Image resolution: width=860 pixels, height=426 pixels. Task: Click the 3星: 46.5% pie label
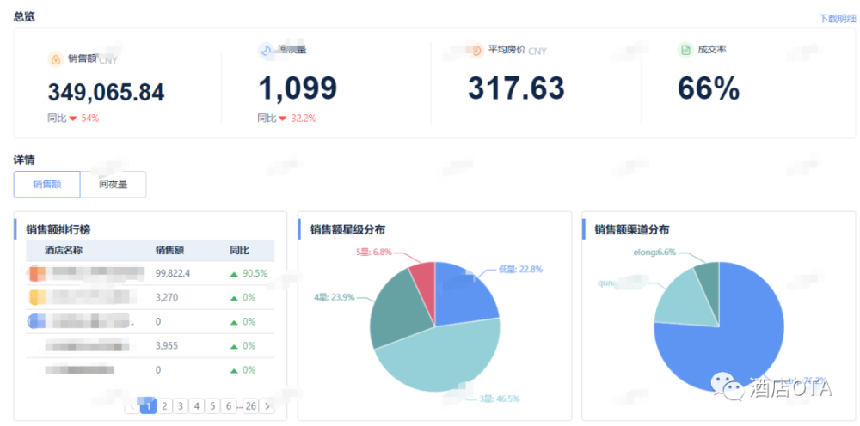coord(499,399)
